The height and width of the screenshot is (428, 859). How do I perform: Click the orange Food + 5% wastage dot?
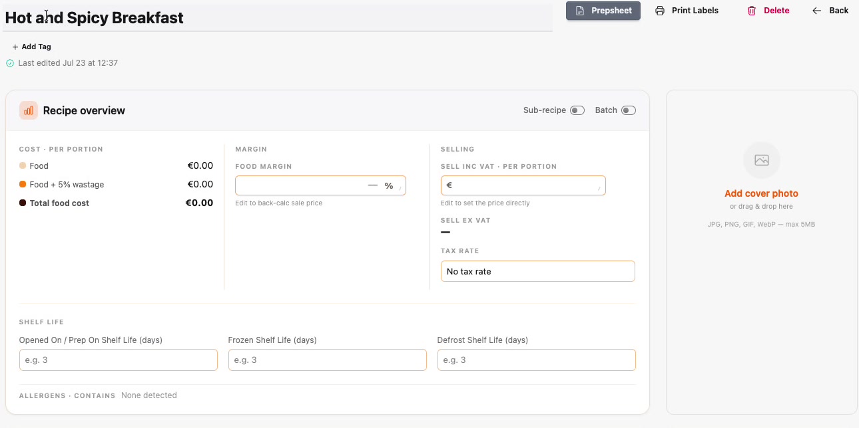point(23,185)
